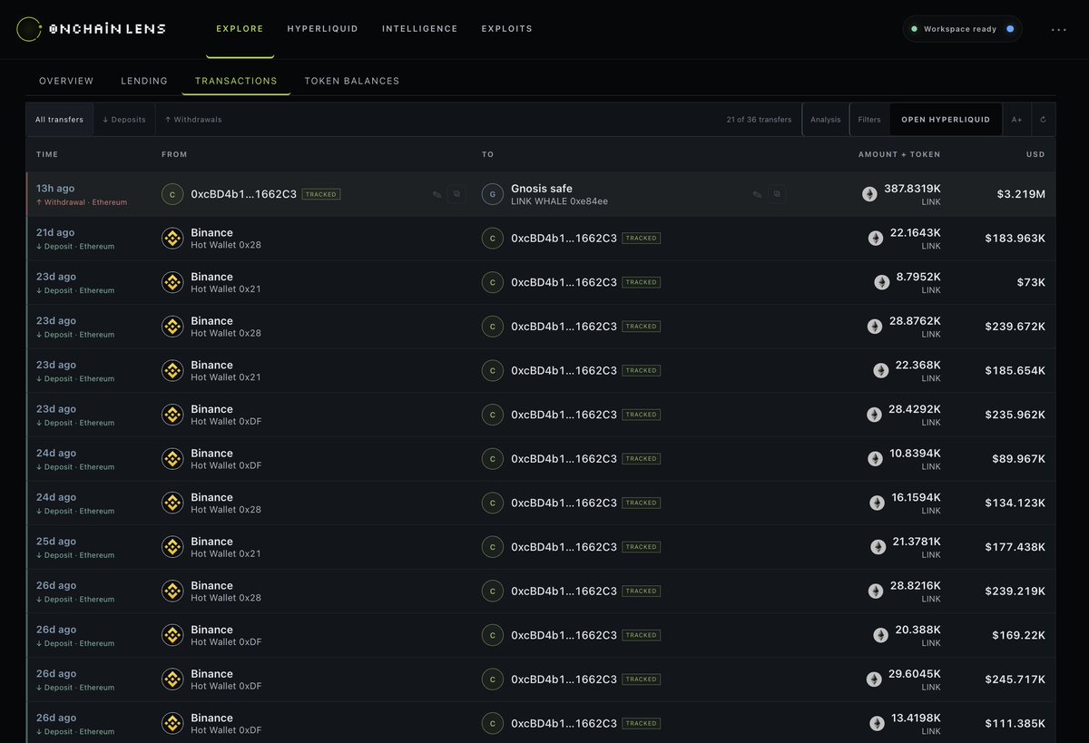Click the '21 of 36 transfers' count
The height and width of the screenshot is (743, 1089).
[759, 119]
